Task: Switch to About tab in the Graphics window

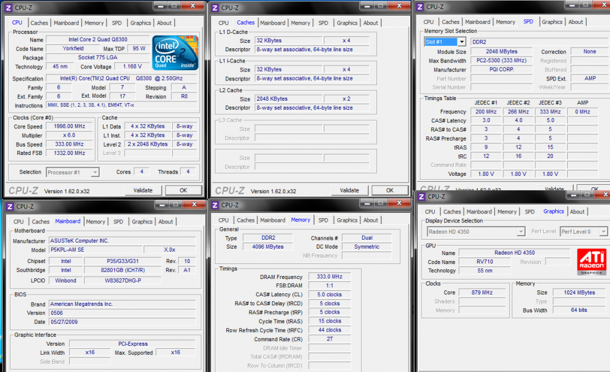Action: [x=577, y=212]
